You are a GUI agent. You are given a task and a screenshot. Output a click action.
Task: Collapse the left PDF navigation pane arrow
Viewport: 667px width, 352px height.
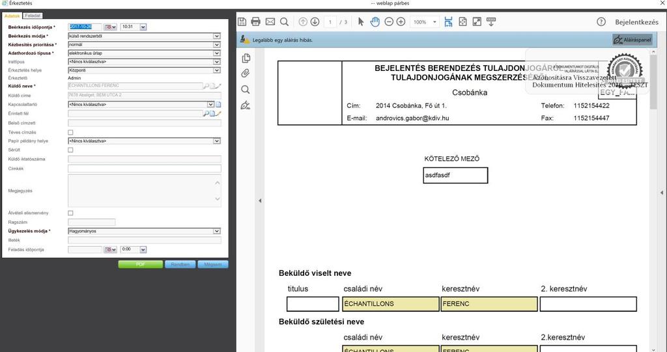260,200
